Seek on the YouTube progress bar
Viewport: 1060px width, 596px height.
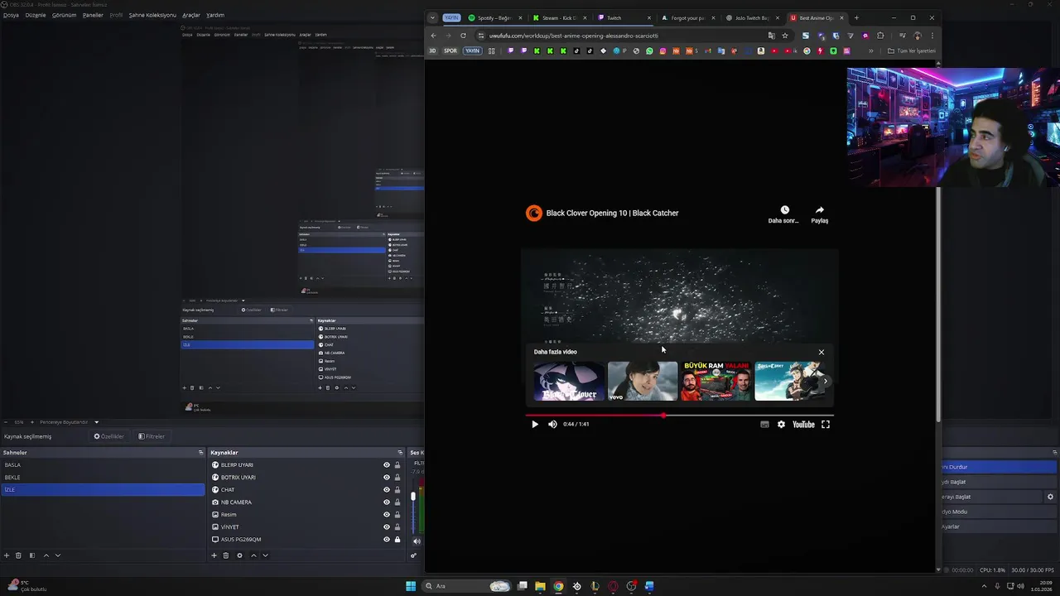click(x=679, y=416)
